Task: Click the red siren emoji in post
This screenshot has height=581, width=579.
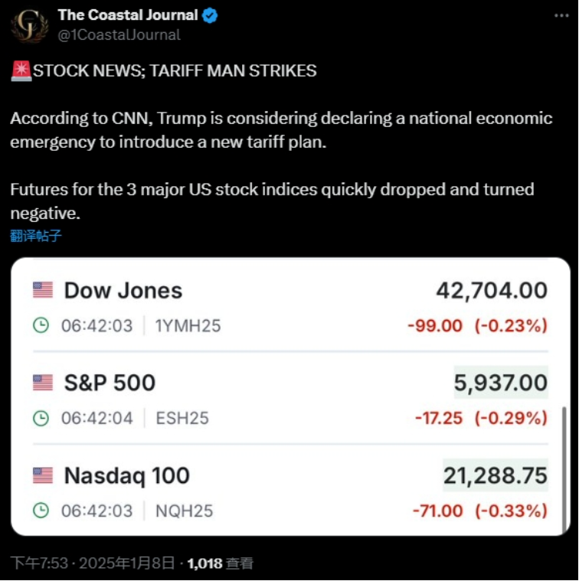Action: click(x=21, y=71)
